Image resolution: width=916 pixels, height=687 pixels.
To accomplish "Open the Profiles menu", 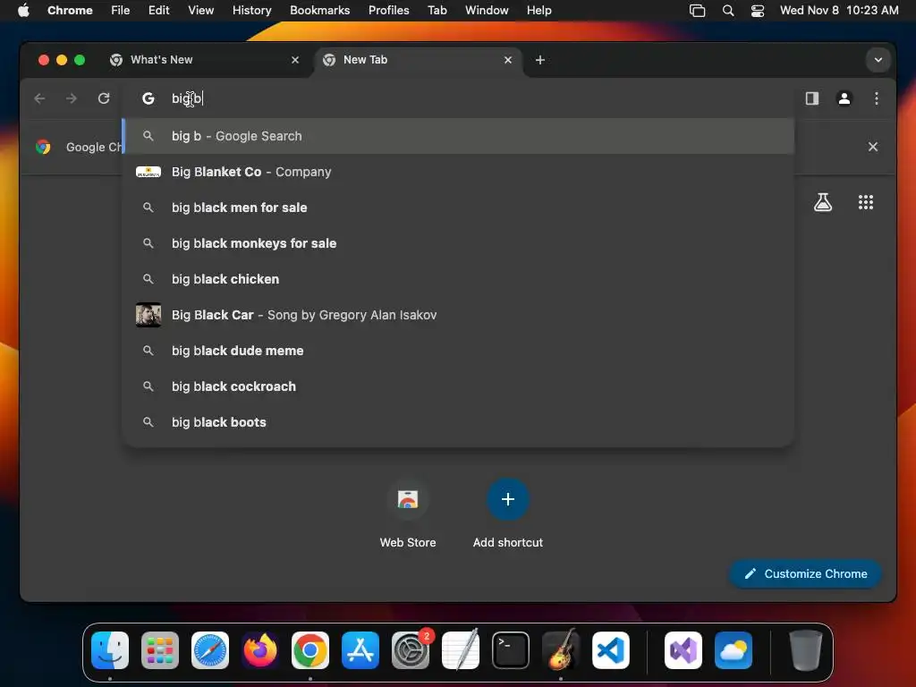I will click(x=388, y=10).
